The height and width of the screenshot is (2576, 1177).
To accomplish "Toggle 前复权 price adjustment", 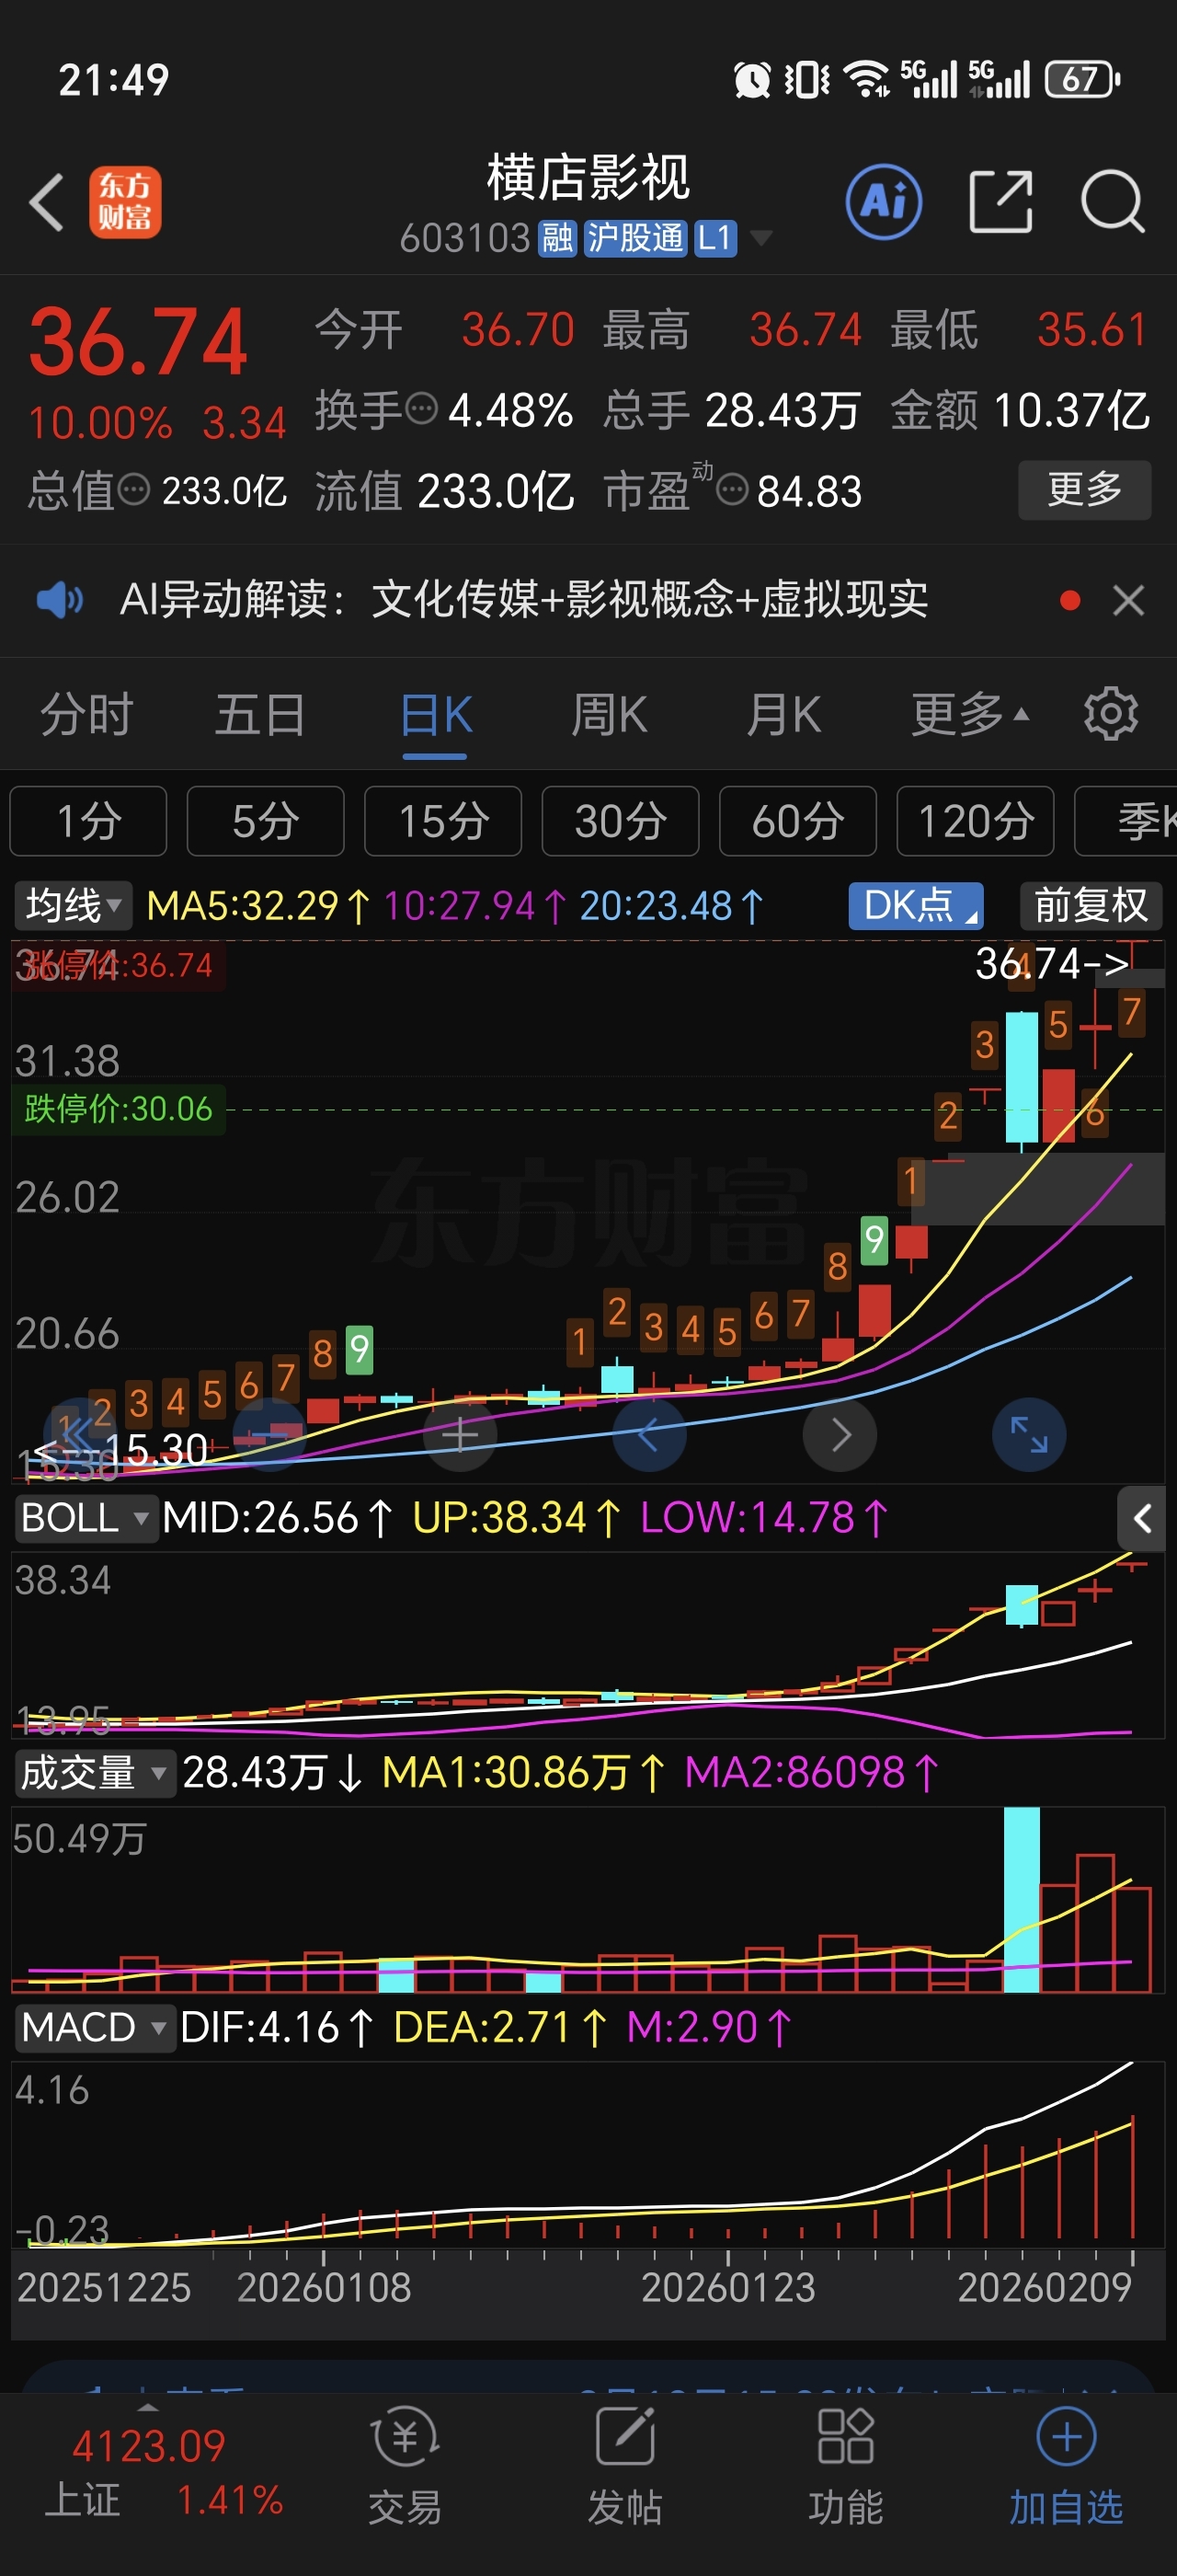I will [1091, 905].
